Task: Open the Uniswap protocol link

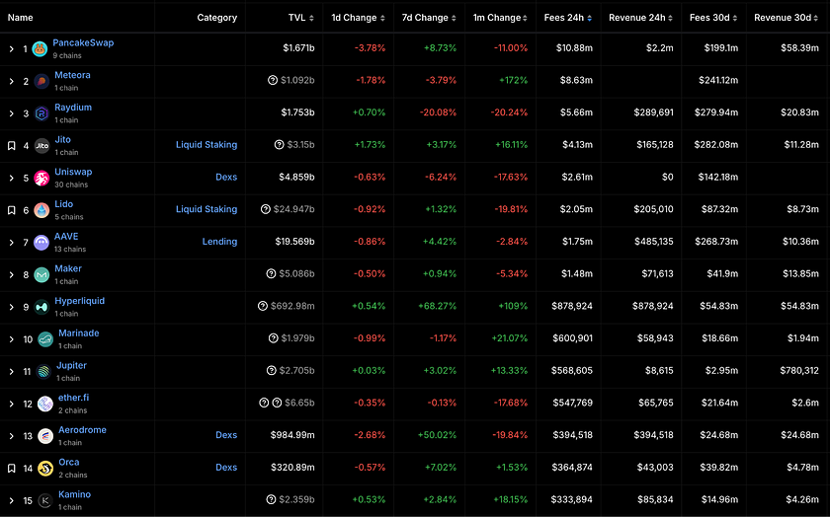Action: coord(73,172)
